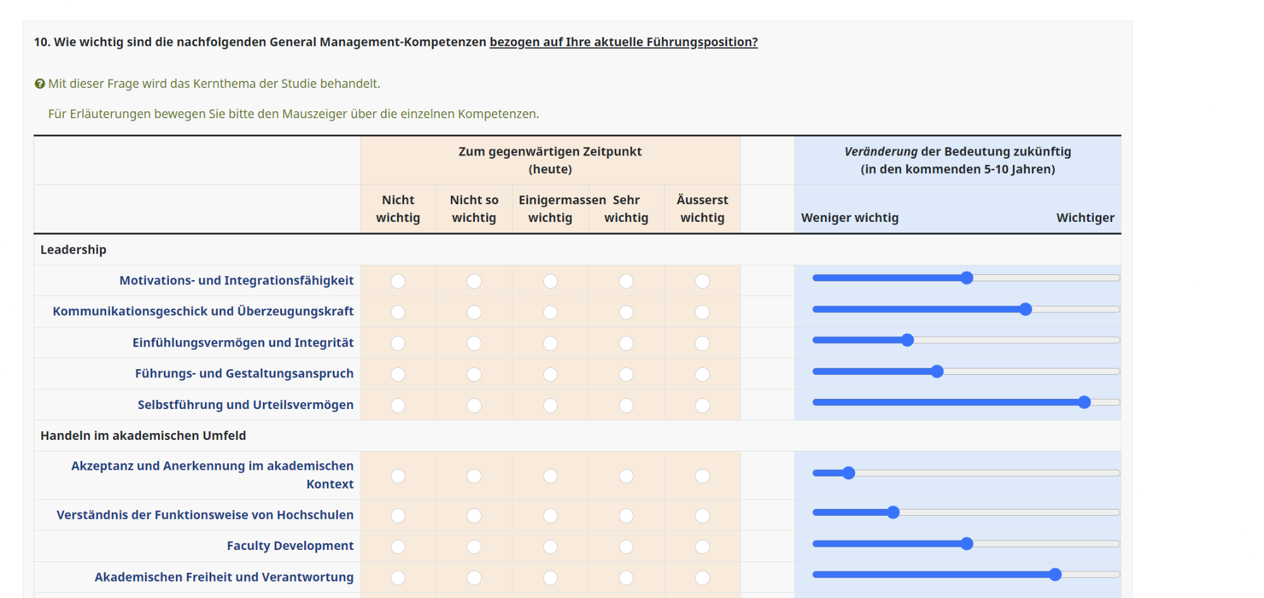Select 'Äusserst wichtig' for Faculty Development
1264x598 pixels.
pos(702,547)
